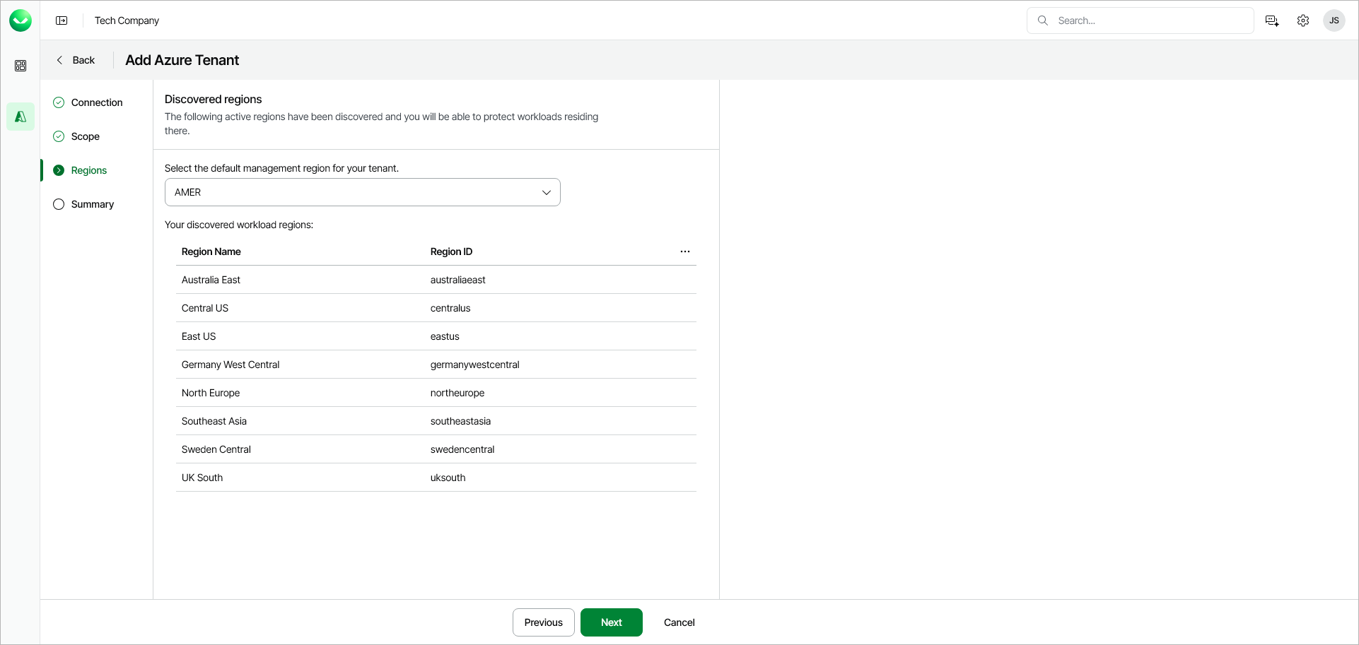Expand the AMER dropdown chevron
Image resolution: width=1359 pixels, height=645 pixels.
[x=546, y=192]
